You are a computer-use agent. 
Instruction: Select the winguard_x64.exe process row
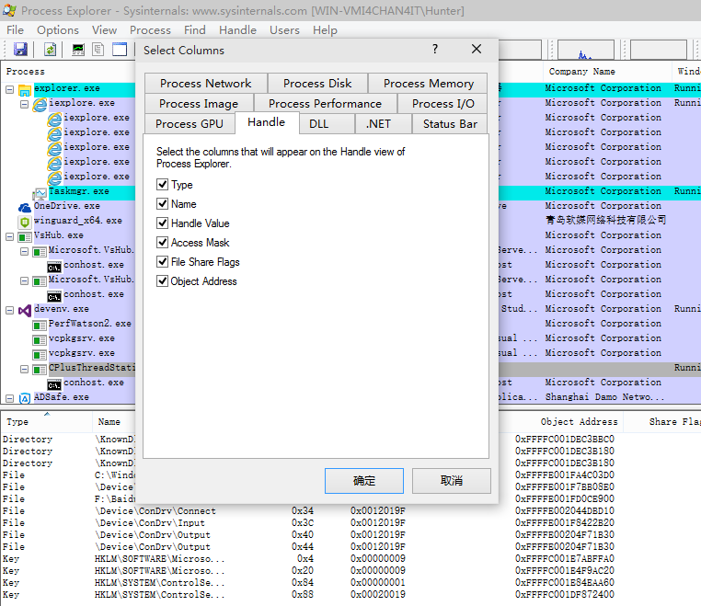click(78, 221)
